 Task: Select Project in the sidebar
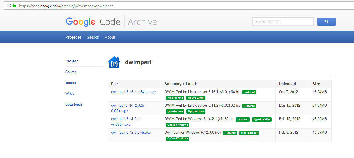tap(72, 61)
